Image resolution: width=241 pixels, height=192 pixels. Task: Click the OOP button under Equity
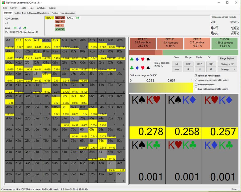(200, 64)
